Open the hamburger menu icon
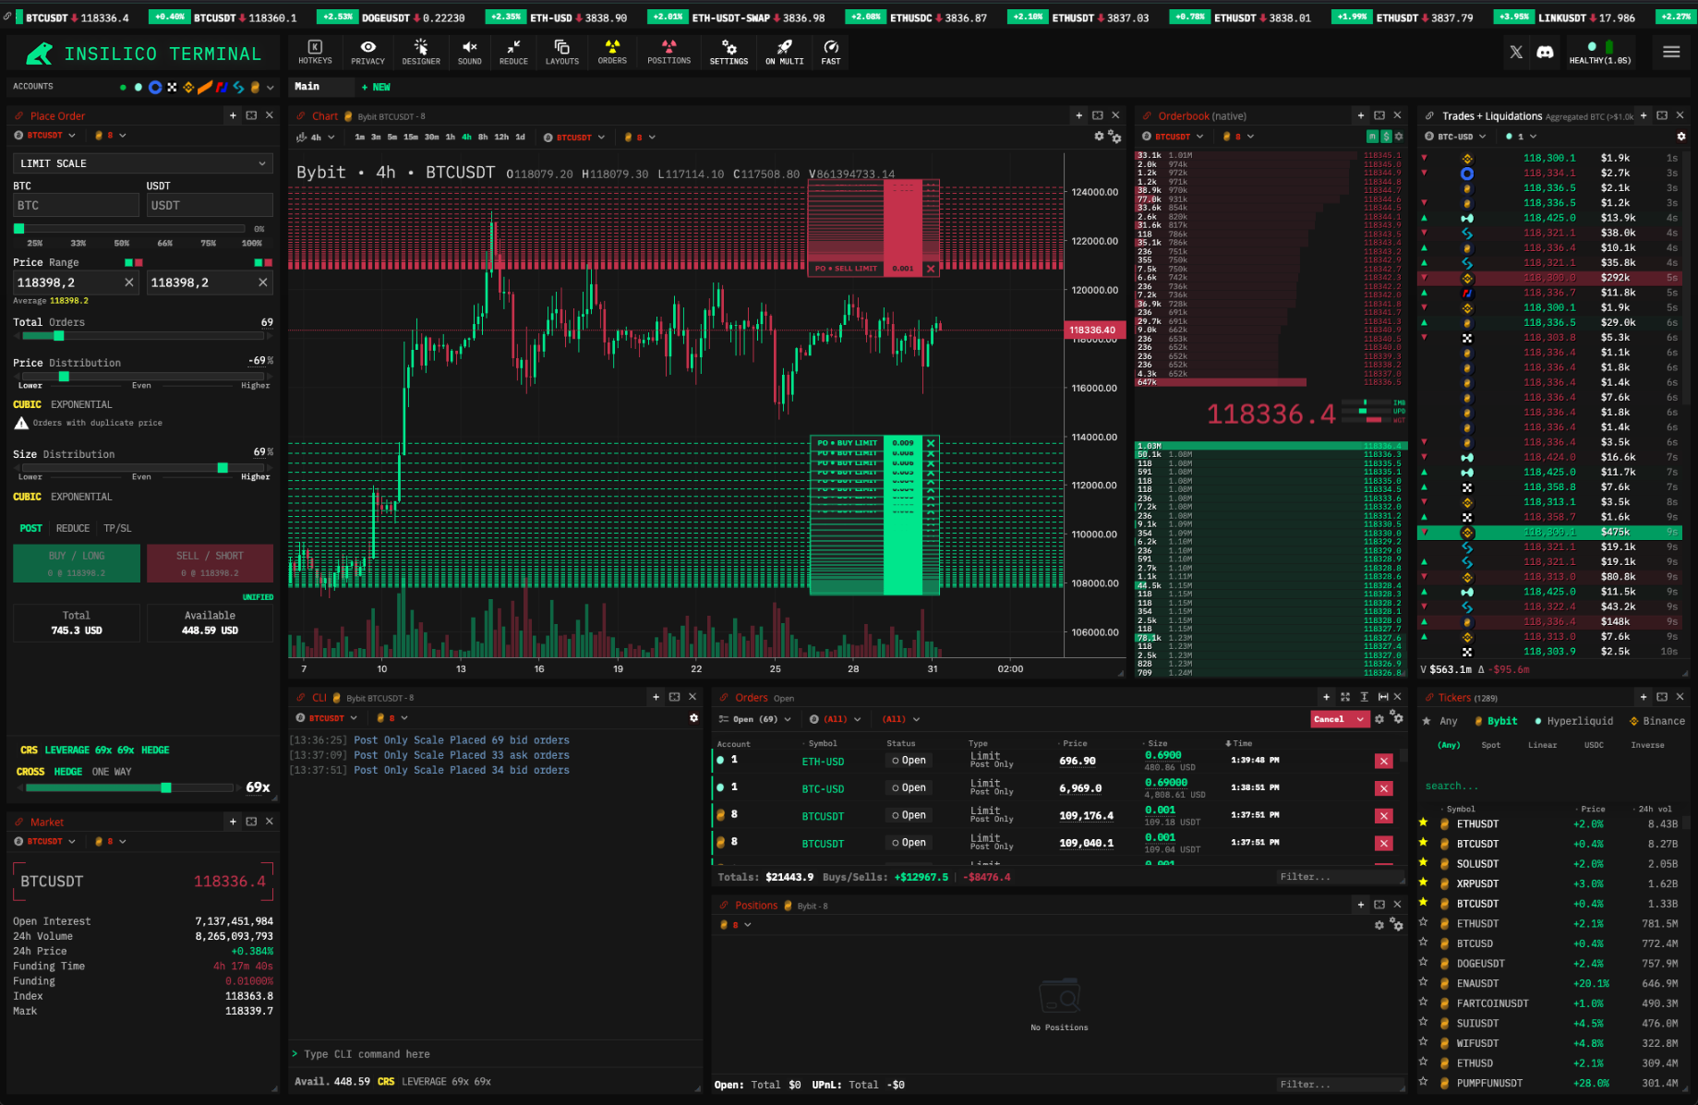 (1671, 53)
